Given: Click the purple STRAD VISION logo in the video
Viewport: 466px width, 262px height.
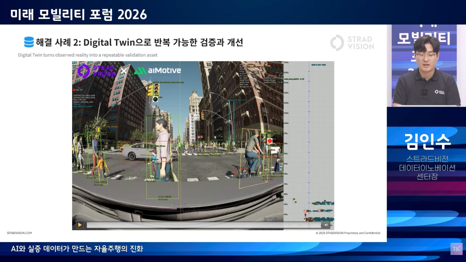Looking at the screenshot, I should point(96,71).
